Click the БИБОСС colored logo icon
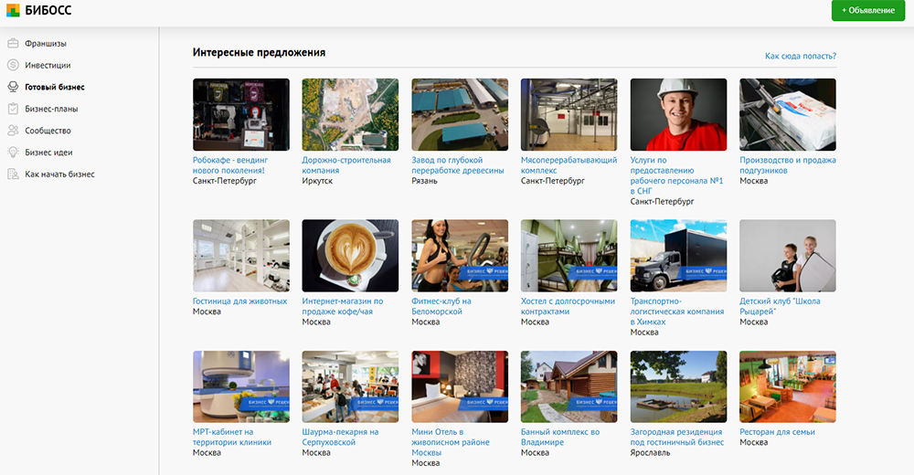 13,10
